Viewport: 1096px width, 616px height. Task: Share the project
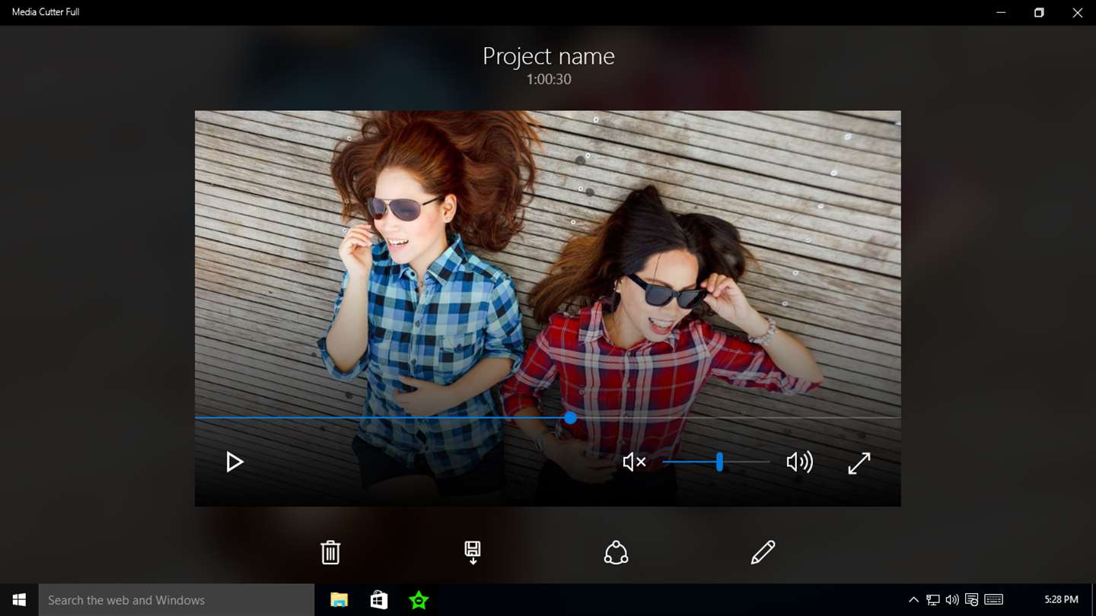coord(616,552)
